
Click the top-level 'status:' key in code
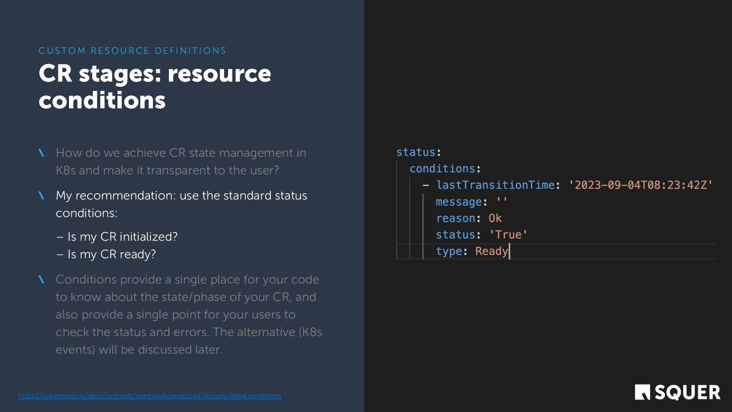(416, 152)
